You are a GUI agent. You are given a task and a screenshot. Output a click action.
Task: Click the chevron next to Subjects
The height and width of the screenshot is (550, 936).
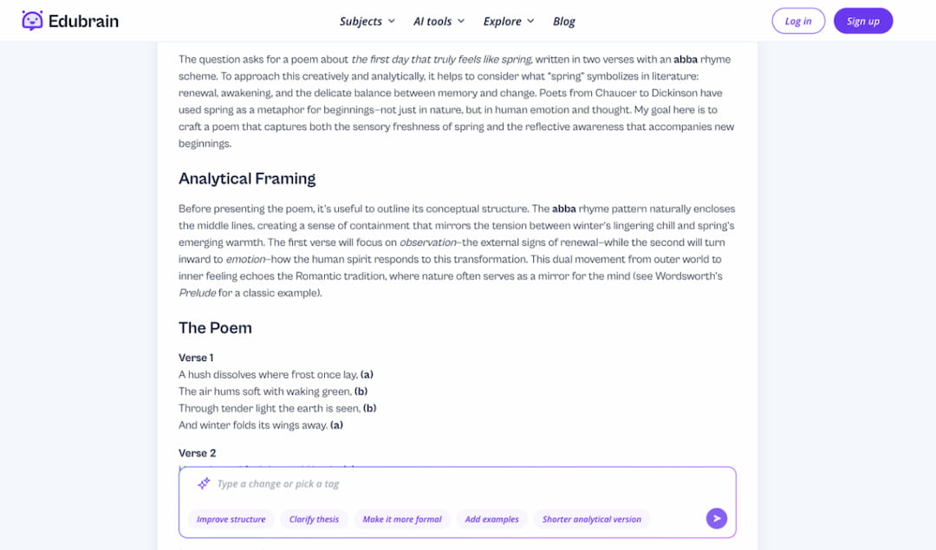pos(390,21)
